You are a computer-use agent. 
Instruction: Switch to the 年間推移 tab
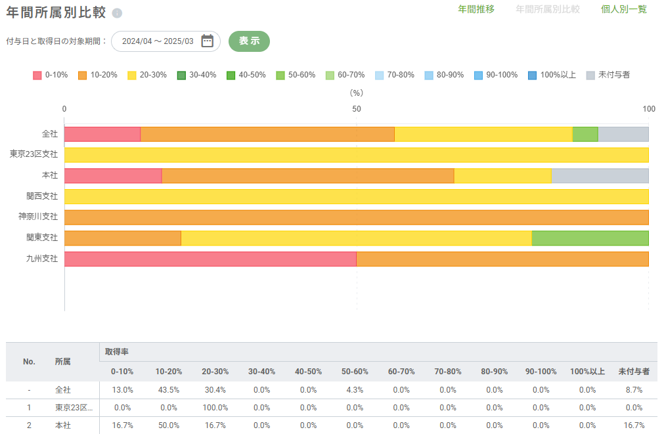476,9
